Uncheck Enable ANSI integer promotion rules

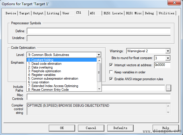coord(111,79)
